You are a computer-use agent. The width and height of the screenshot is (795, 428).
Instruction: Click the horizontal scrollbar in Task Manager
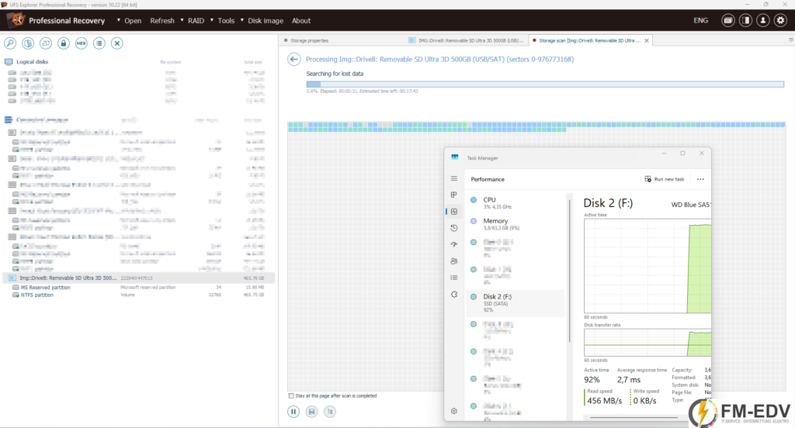click(x=634, y=417)
